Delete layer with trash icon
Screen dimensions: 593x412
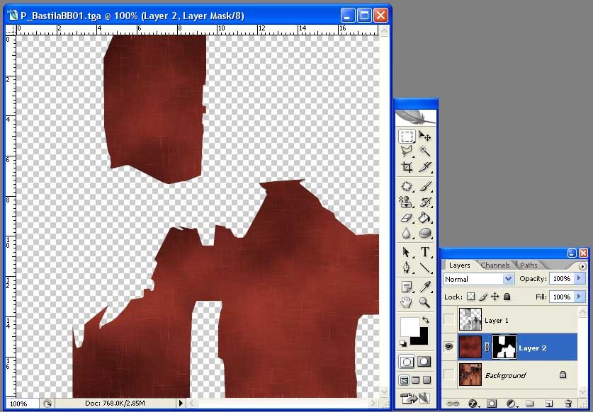(x=567, y=404)
